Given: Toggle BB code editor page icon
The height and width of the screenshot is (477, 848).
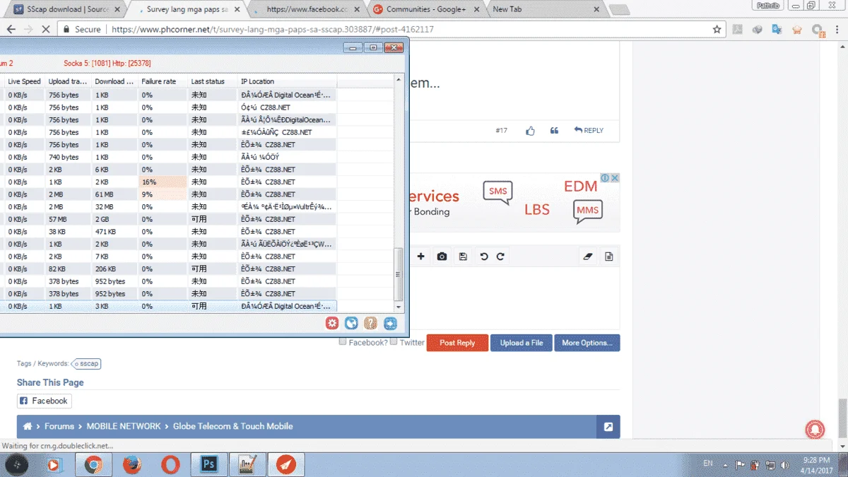Looking at the screenshot, I should pyautogui.click(x=608, y=257).
